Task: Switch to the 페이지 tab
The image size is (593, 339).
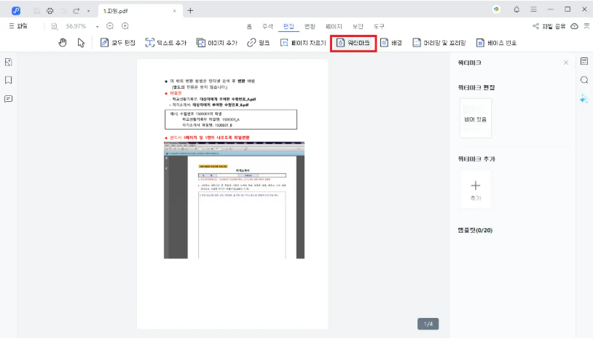Action: (334, 26)
